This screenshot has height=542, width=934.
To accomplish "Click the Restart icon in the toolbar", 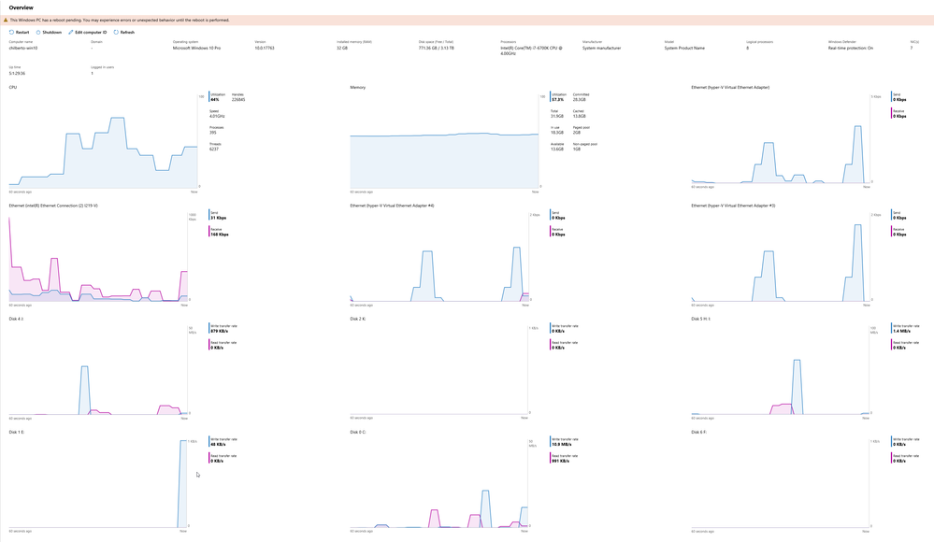I will [x=11, y=32].
